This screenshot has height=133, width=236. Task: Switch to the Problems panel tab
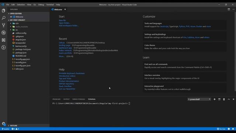[x=56, y=99]
